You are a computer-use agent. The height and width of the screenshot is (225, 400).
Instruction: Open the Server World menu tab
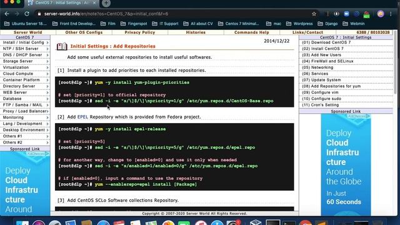pyautogui.click(x=27, y=32)
